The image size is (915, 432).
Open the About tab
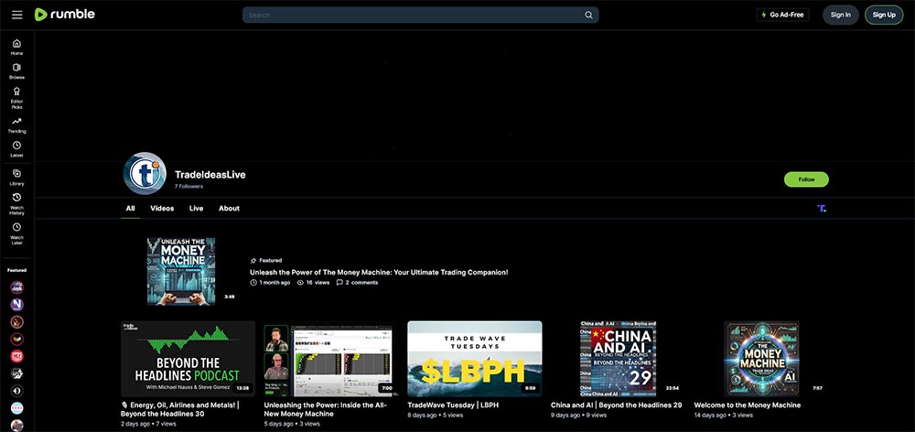pos(229,209)
